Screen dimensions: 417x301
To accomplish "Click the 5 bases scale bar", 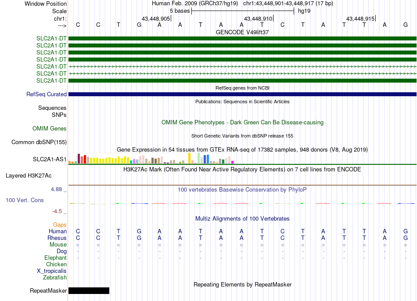I will coord(243,11).
